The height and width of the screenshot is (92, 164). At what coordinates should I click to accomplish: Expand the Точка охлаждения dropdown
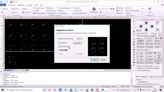(x=87, y=13)
